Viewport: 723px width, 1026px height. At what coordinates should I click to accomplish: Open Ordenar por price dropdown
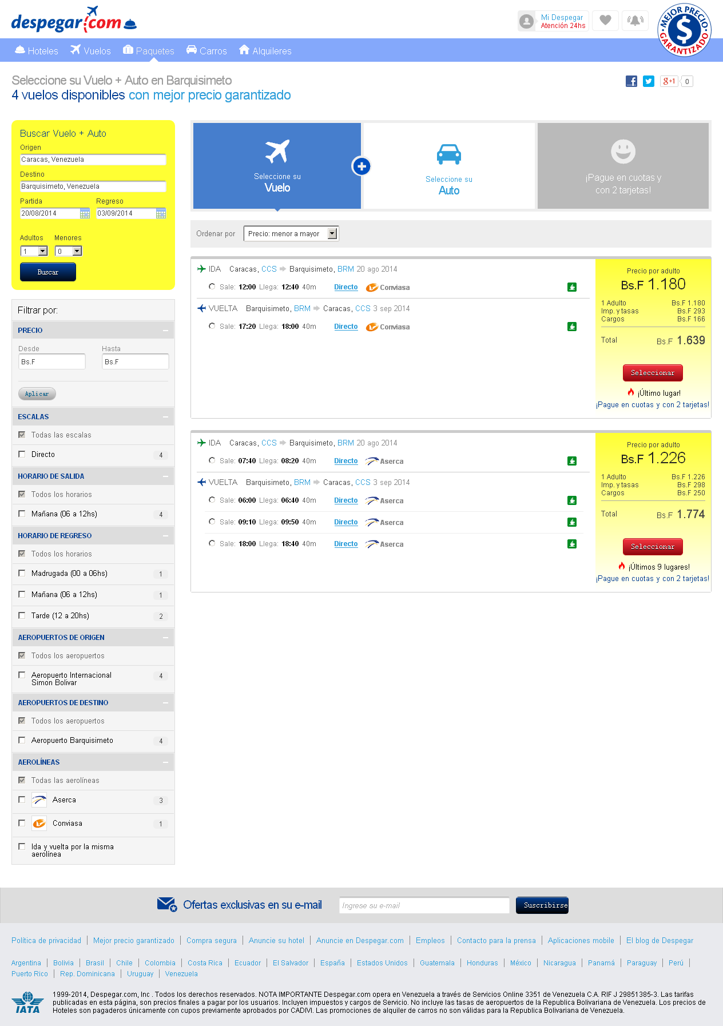291,233
